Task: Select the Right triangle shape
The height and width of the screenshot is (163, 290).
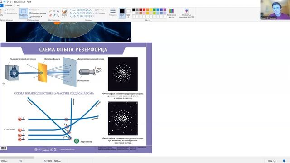Action: pos(71,13)
